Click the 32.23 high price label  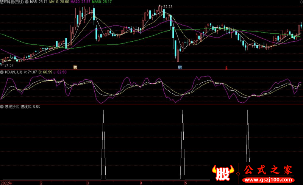click(167, 7)
